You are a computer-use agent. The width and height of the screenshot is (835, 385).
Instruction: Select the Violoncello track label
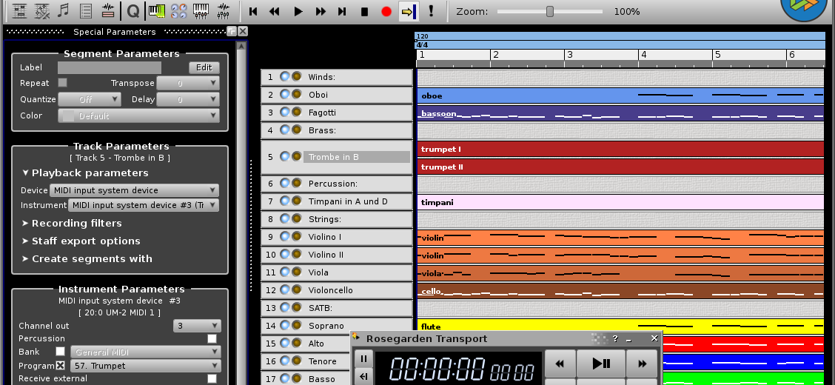330,290
